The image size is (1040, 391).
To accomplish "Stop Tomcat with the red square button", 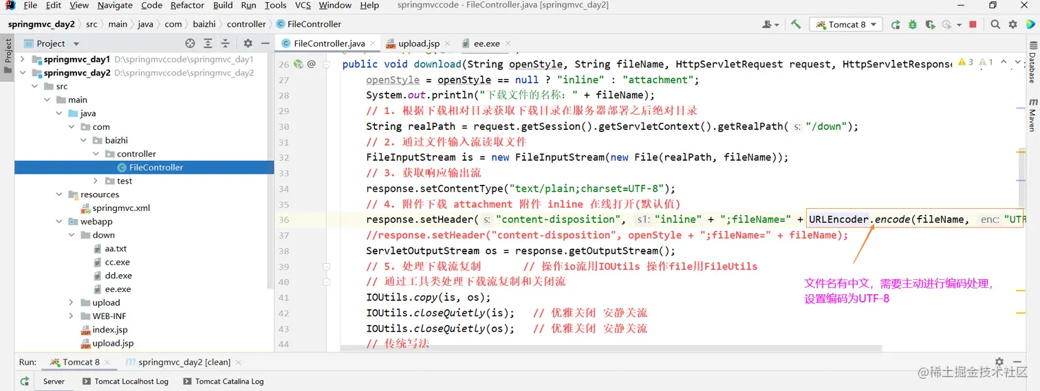I will pos(973,24).
